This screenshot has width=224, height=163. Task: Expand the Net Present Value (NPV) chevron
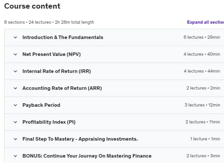click(15, 54)
